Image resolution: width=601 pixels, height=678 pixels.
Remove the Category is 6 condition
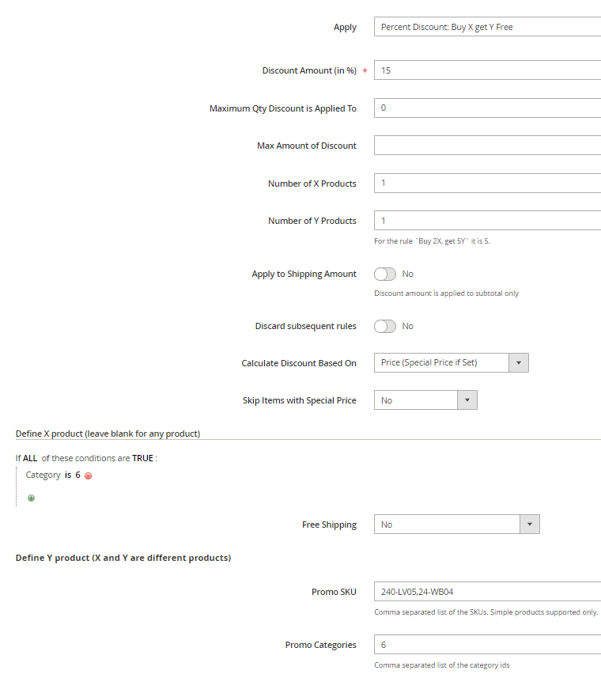click(89, 475)
